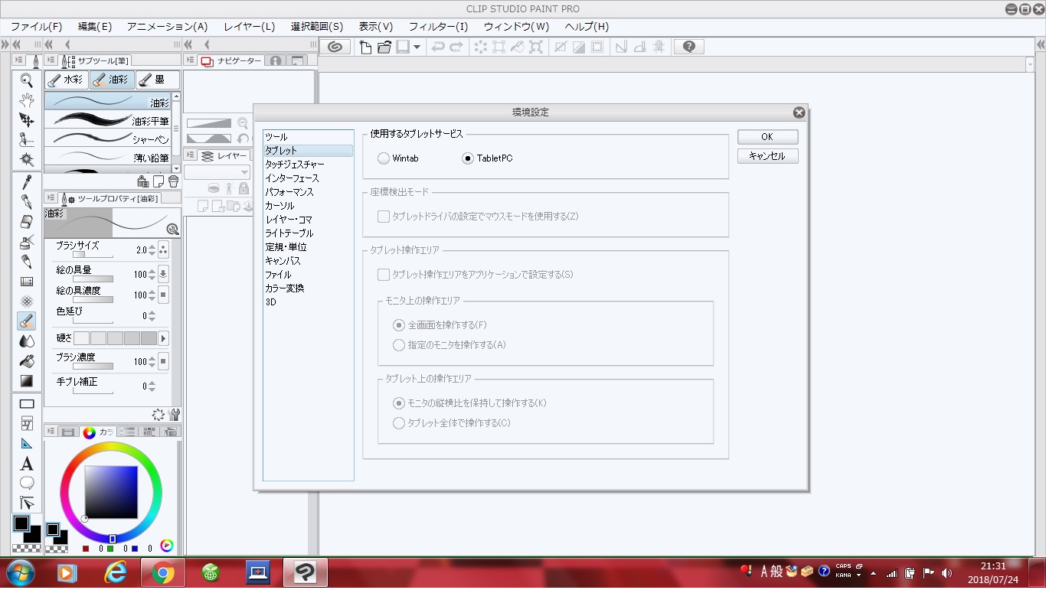Open Google Chrome from the taskbar
Viewport: 1046px width, 590px height.
click(x=162, y=572)
